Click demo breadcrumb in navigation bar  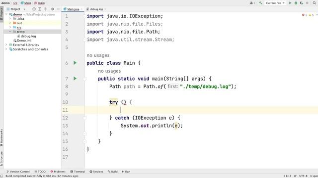(x=5, y=3)
